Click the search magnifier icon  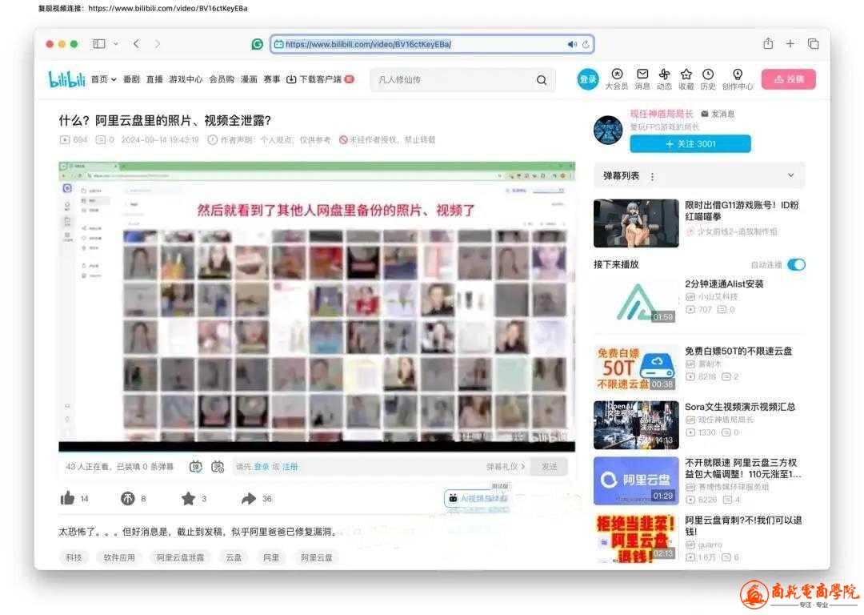point(542,80)
